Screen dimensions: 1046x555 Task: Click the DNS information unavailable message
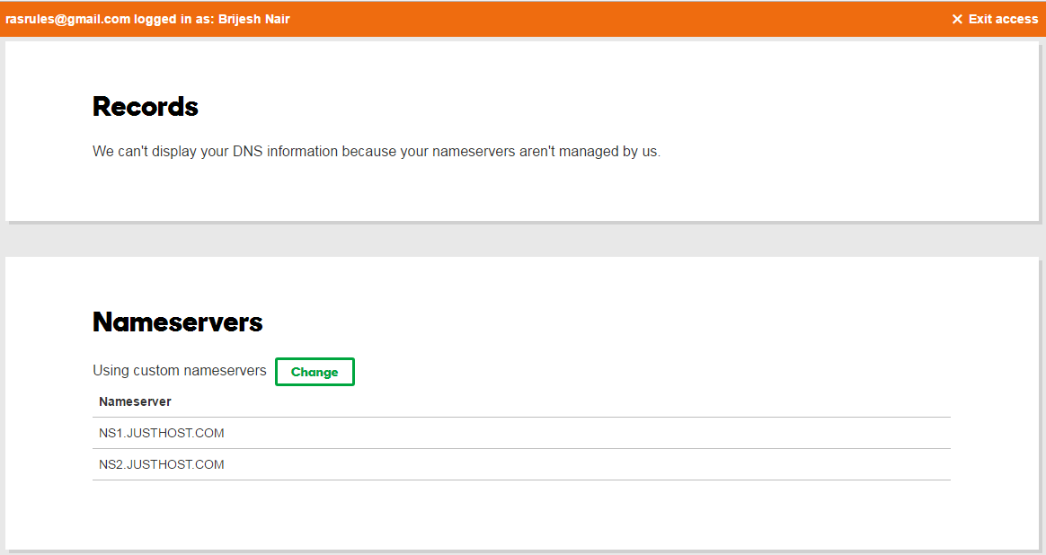tap(377, 152)
